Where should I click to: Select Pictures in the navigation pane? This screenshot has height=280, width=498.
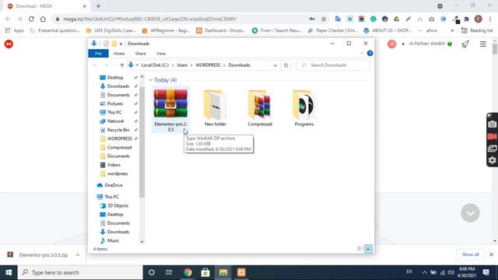click(x=114, y=103)
